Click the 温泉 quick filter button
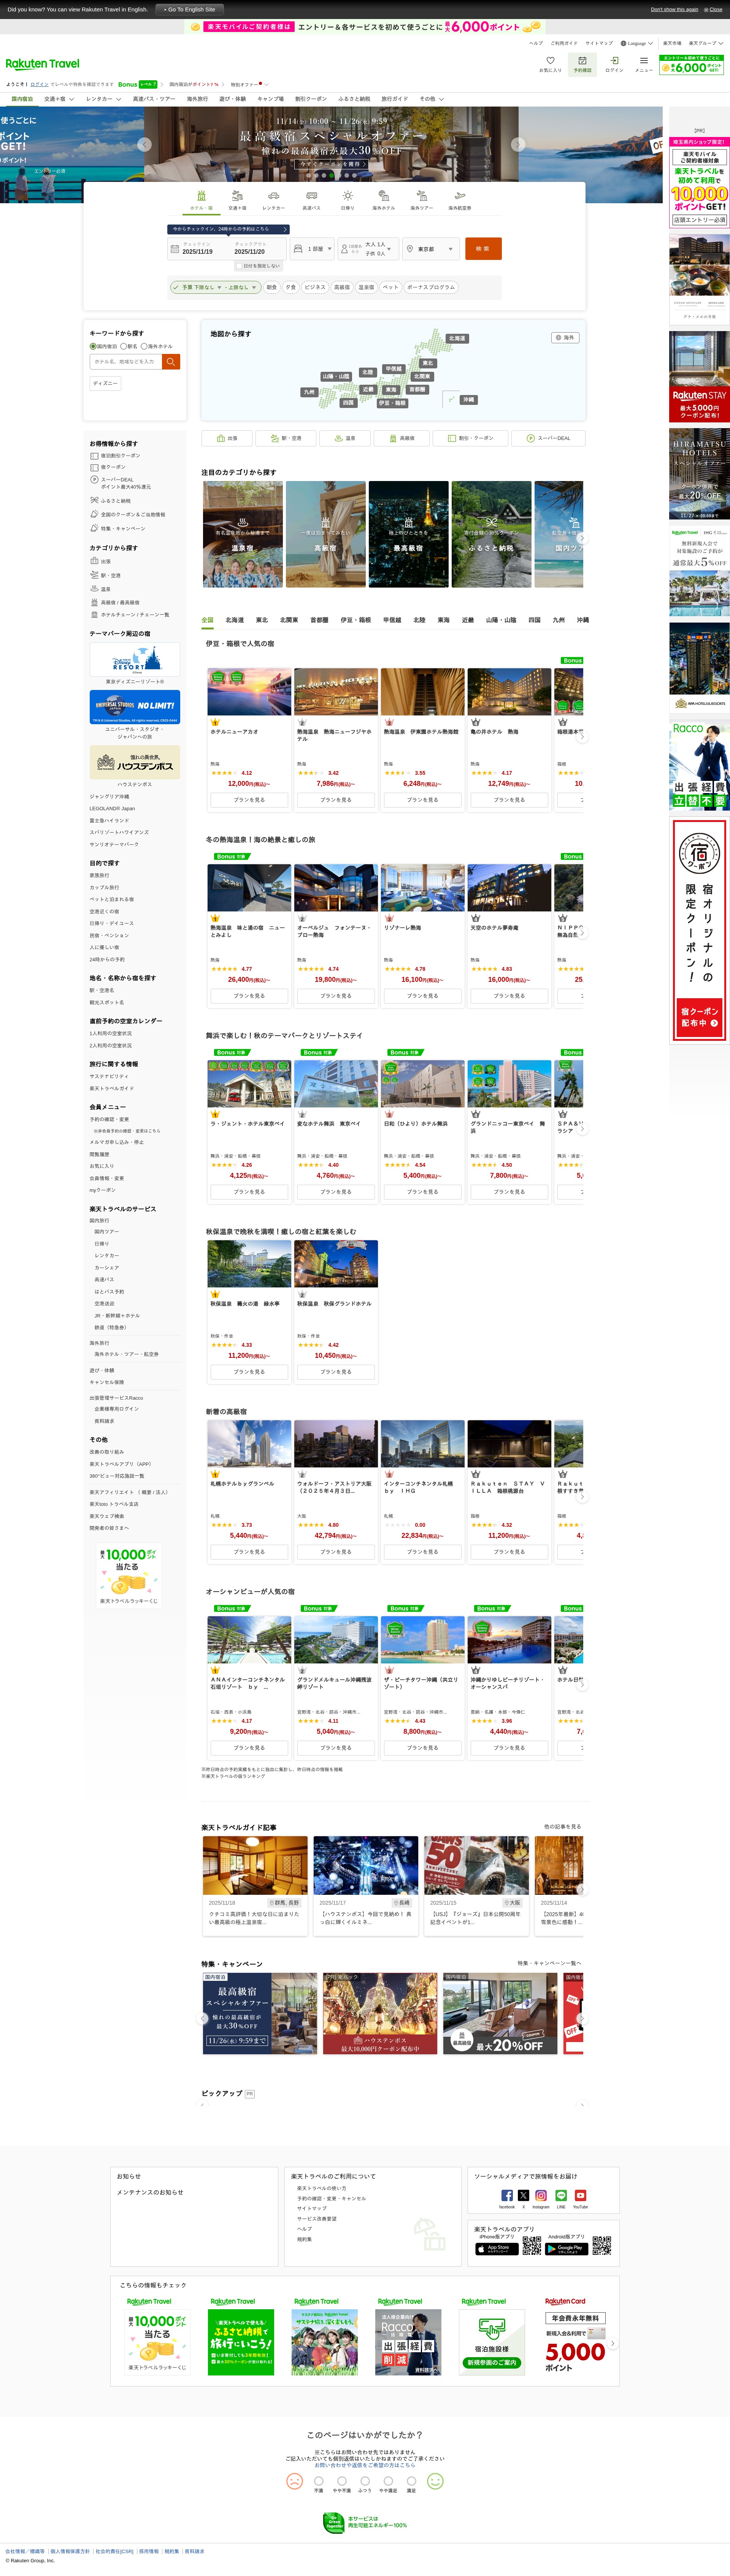Viewport: 730px width, 2576px height. tap(344, 438)
